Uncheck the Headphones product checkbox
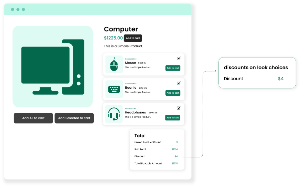 pos(178,108)
